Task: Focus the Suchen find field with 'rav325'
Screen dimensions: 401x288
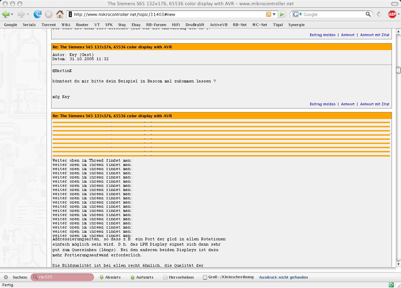Action: tap(62, 277)
